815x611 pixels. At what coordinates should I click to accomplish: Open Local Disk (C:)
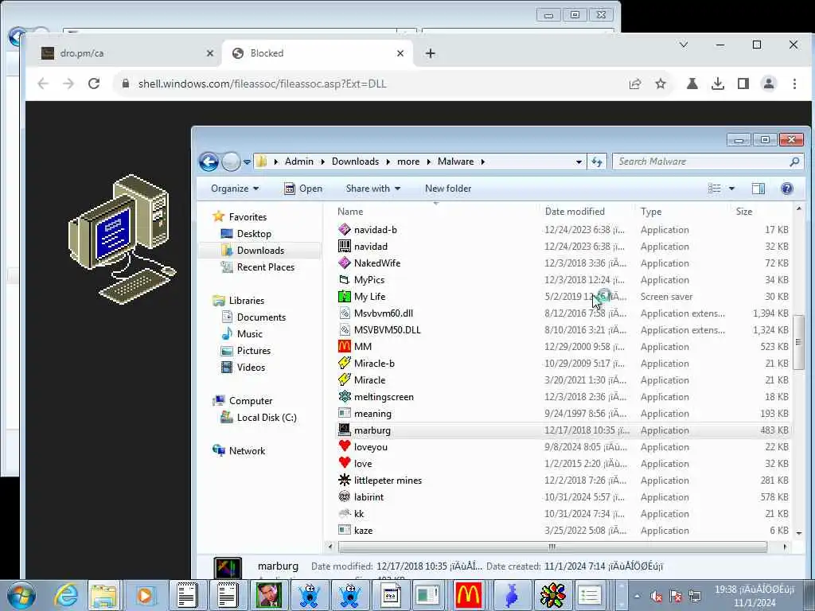(266, 417)
